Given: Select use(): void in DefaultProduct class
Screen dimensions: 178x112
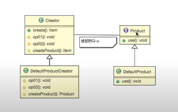Looking at the screenshot, I should [x=131, y=81].
